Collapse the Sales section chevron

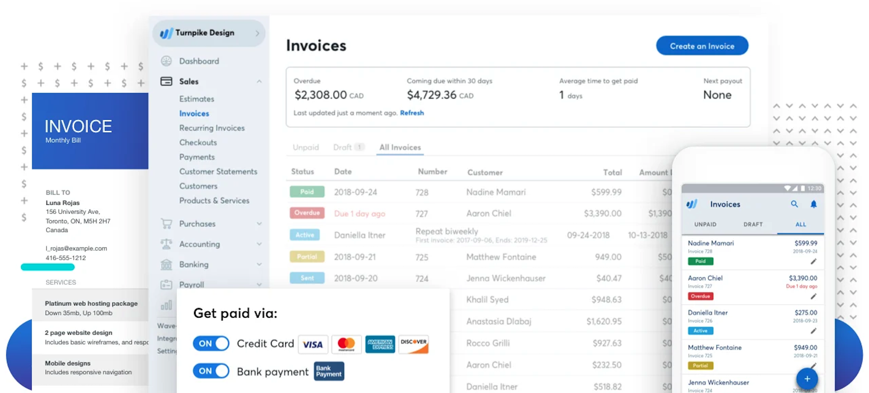(259, 81)
